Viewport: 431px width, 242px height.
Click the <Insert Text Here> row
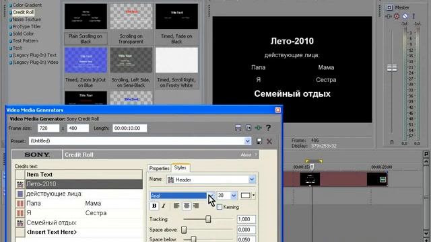click(84, 232)
